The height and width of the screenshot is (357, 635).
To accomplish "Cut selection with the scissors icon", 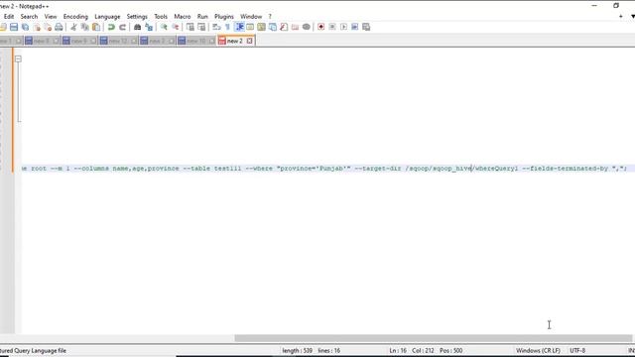I will [73, 27].
